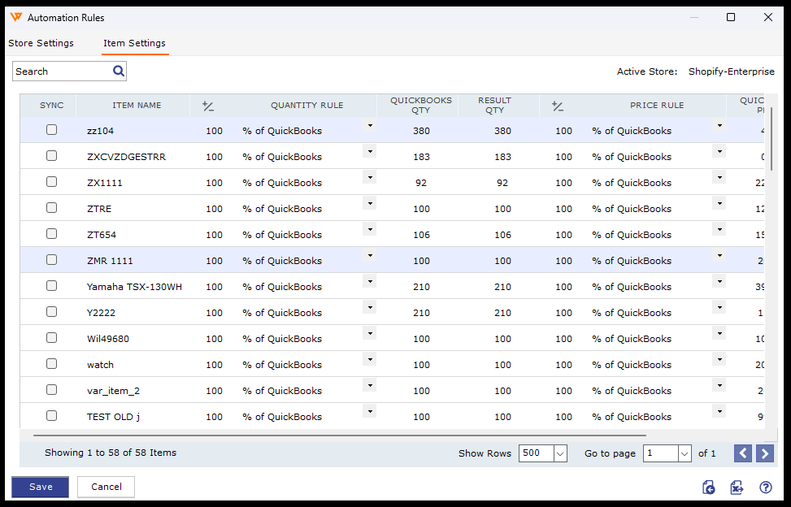Click the Cancel button
The image size is (791, 507).
[106, 487]
